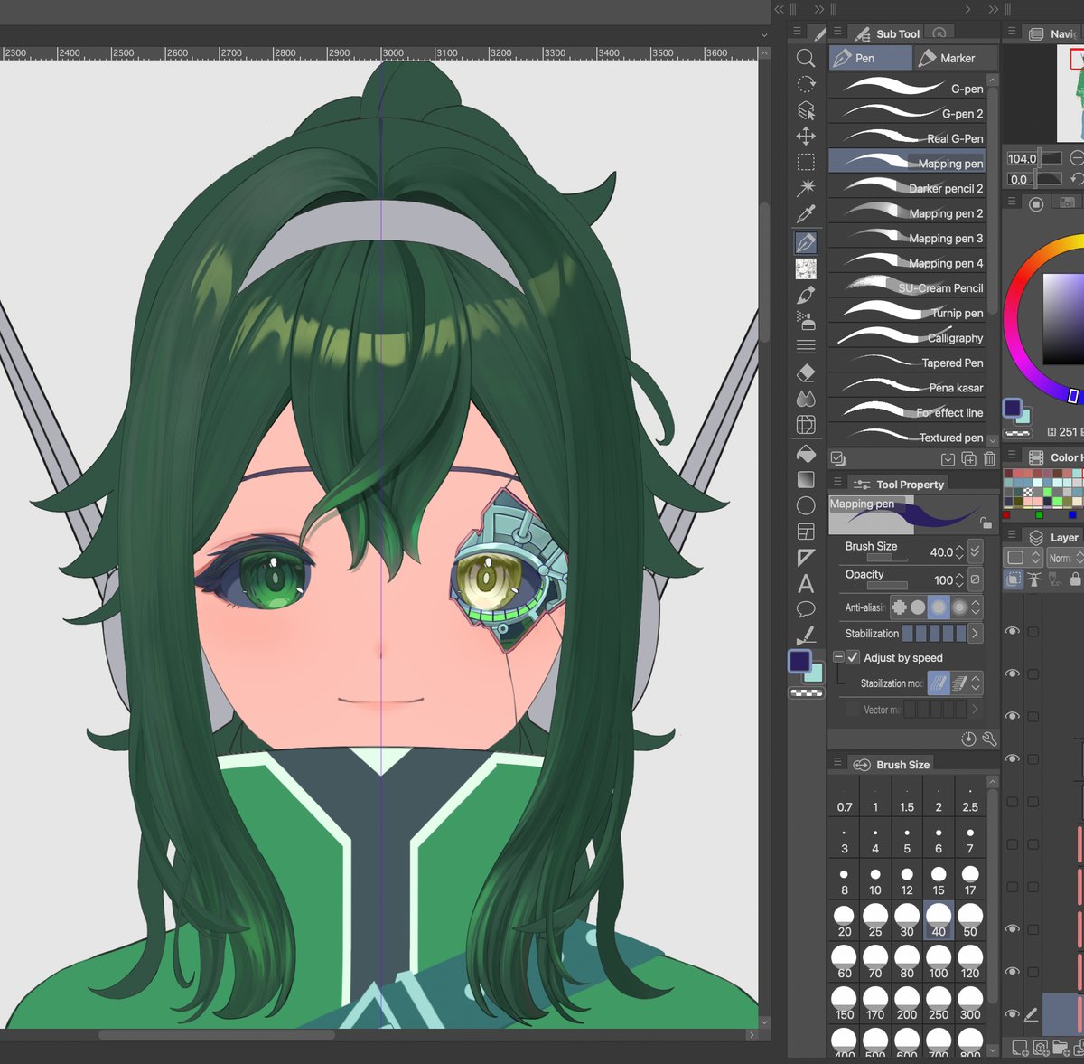Viewport: 1084px width, 1064px height.
Task: Expand the Stabilization settings arrow
Action: point(975,634)
